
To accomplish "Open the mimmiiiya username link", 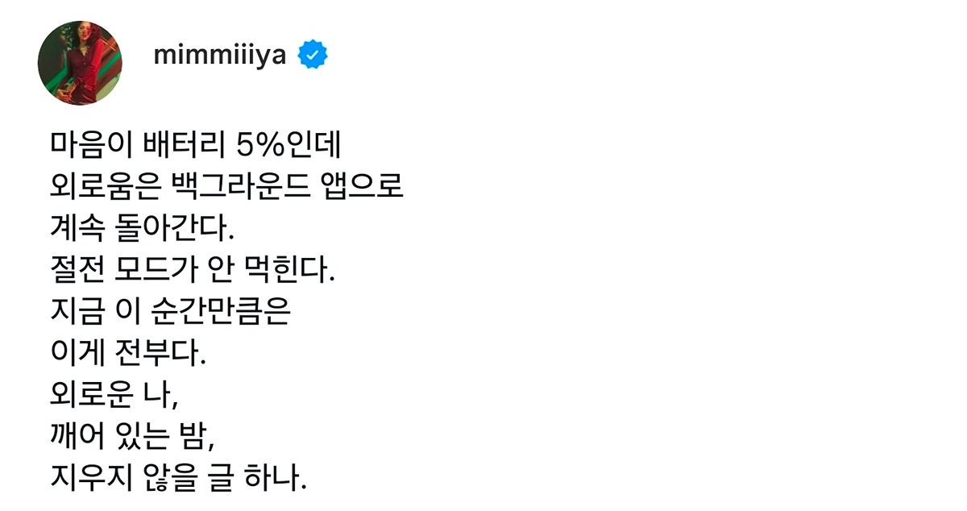I will (x=219, y=56).
